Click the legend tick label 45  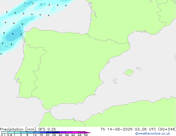coord(79,135)
